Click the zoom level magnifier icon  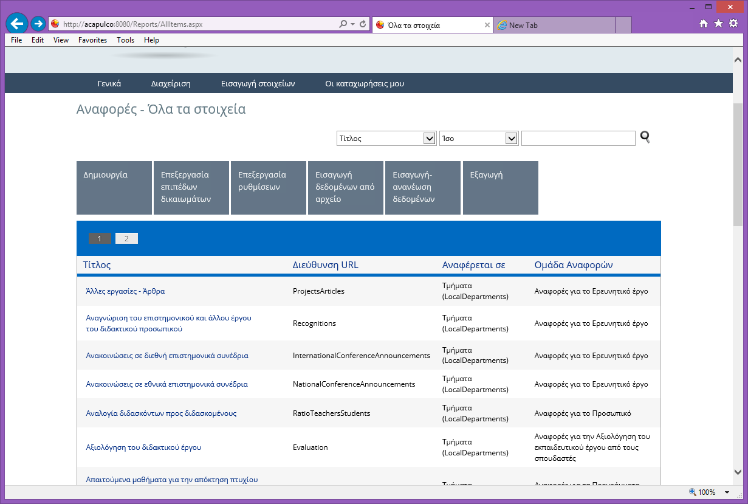click(692, 492)
